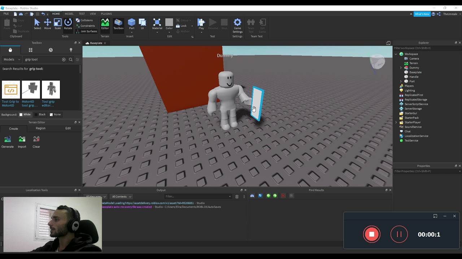Choose the Scale tool
462x259 pixels.
58,24
